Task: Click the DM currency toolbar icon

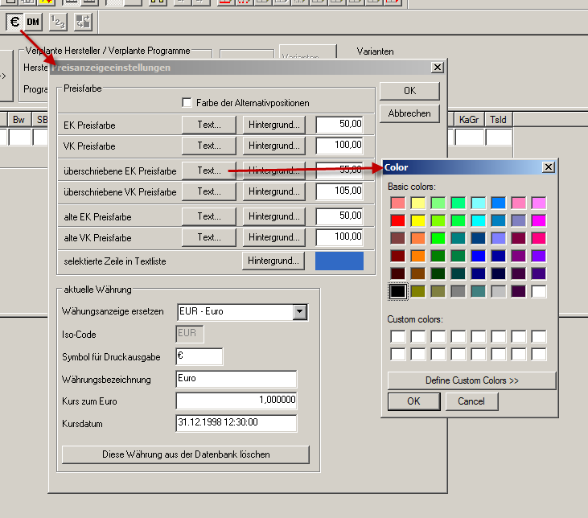Action: [x=33, y=22]
